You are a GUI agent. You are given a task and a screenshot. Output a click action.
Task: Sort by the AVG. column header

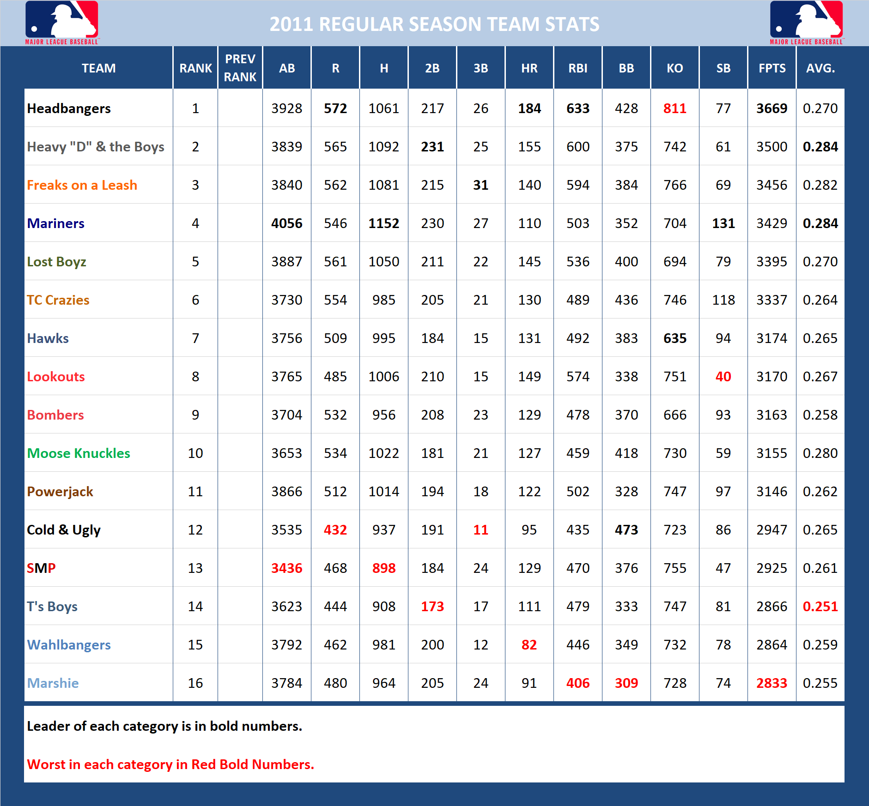(820, 68)
